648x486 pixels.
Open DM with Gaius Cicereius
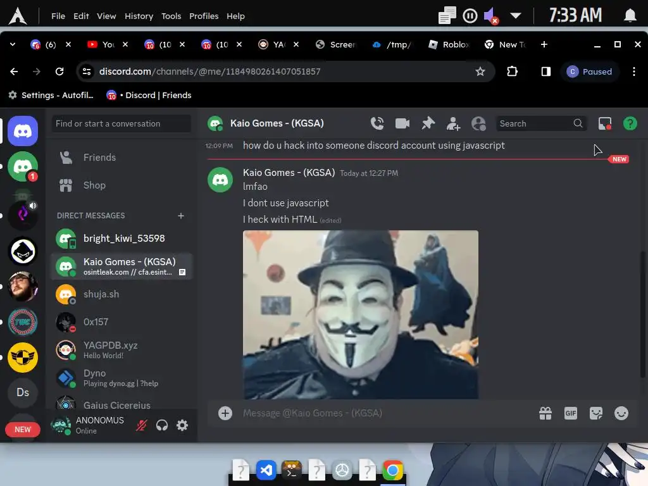point(121,403)
